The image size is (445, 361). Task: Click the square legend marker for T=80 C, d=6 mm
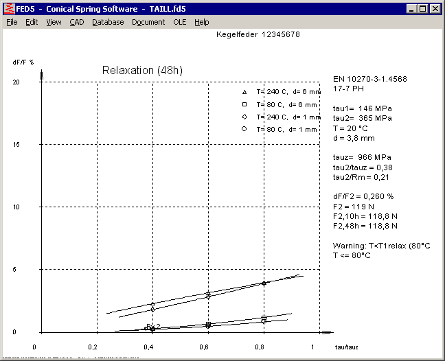[244, 104]
